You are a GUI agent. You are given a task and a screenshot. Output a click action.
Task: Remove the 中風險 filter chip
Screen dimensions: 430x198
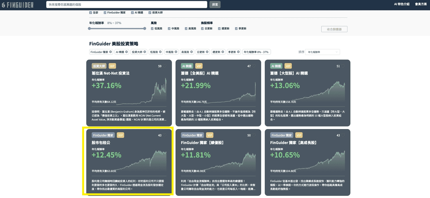[x=176, y=52]
